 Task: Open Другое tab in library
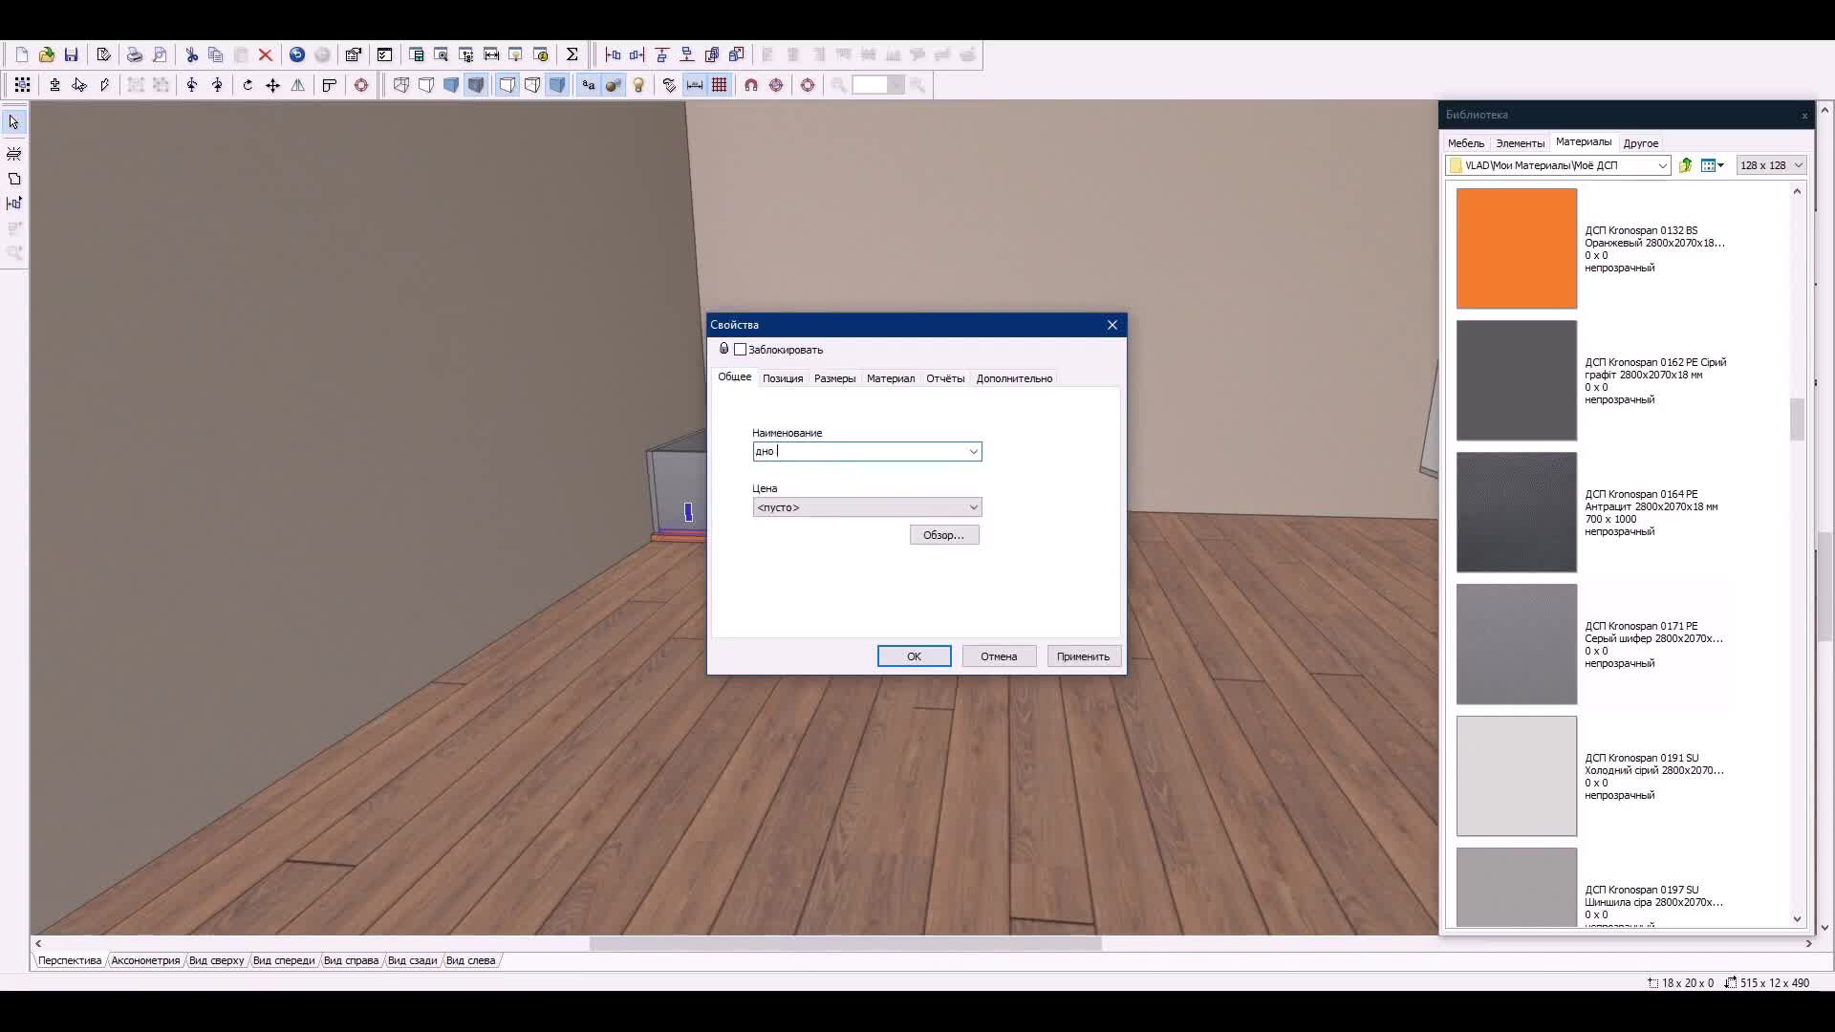pos(1640,143)
